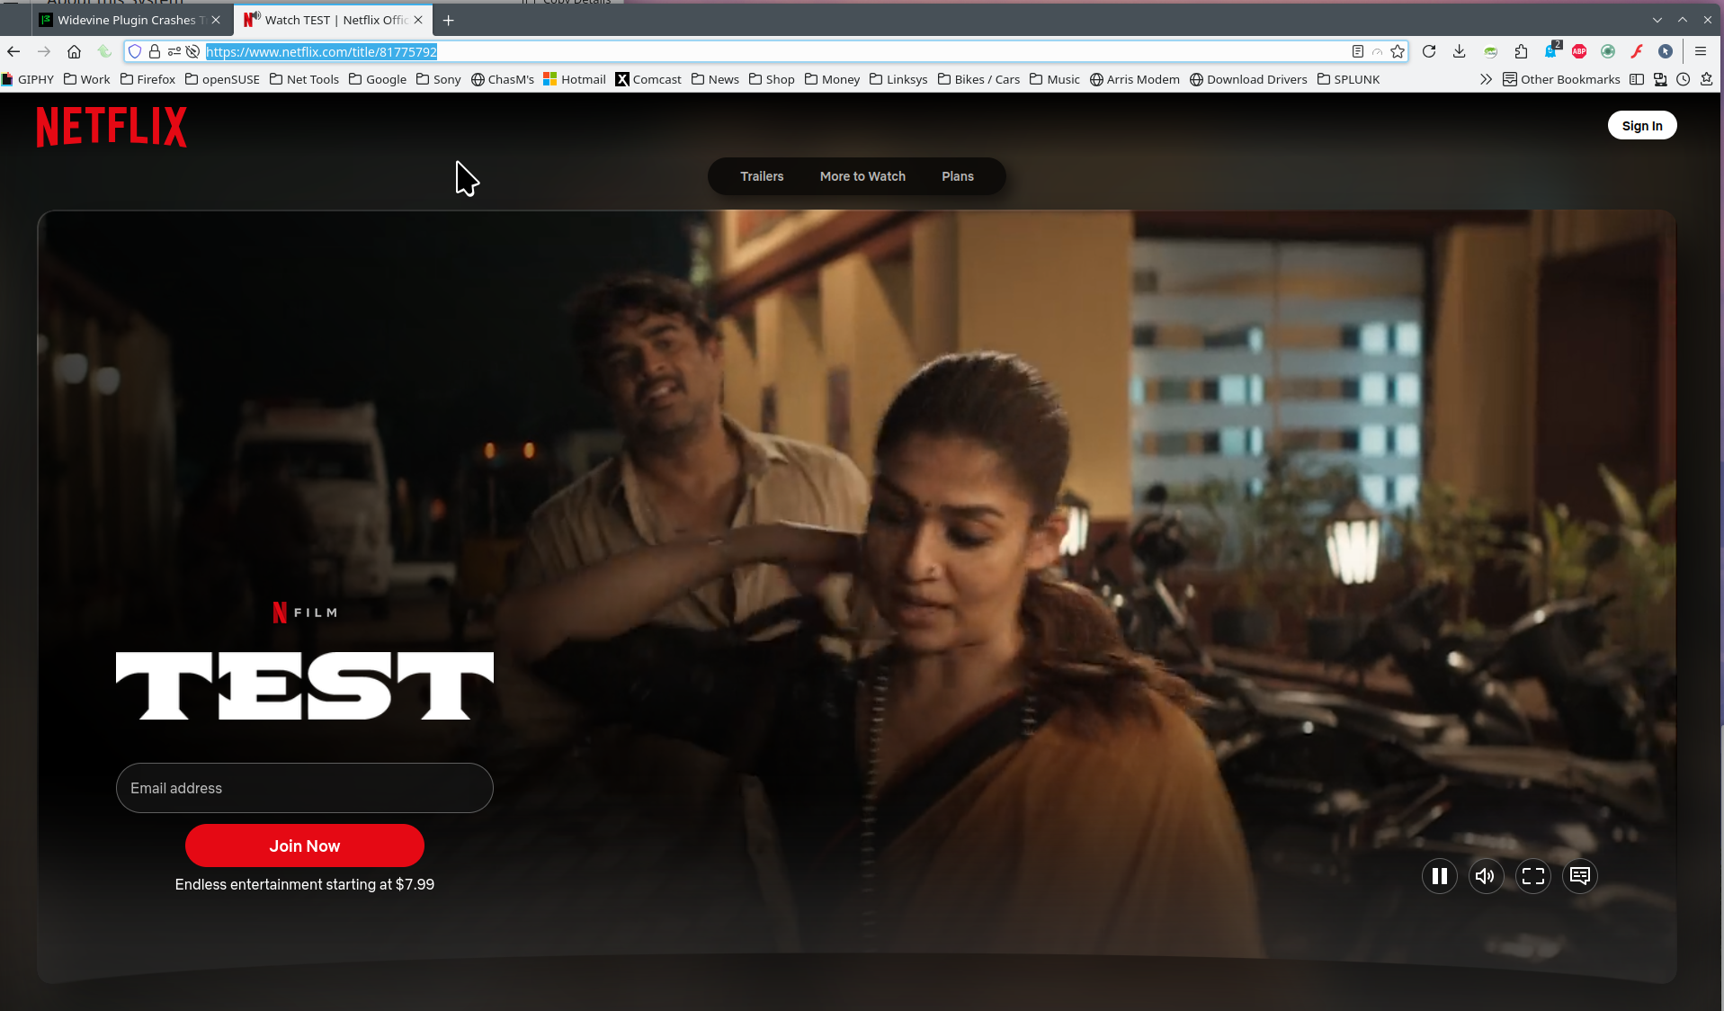Viewport: 1724px width, 1011px height.
Task: Toggle the sidebar panel icon
Action: click(1637, 79)
